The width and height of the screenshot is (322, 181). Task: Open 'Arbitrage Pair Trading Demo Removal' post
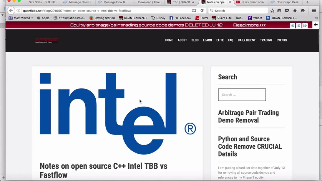(x=248, y=116)
